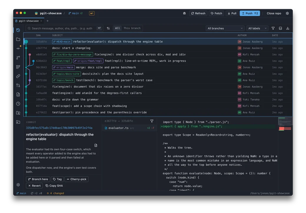Open the link remotes sidebar icon

tap(18, 76)
